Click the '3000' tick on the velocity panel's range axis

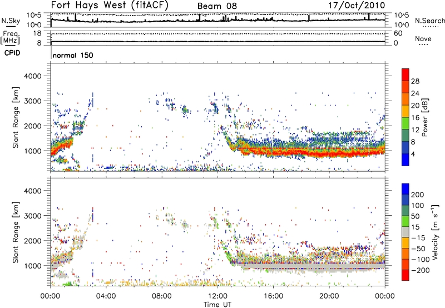[x=33, y=216]
